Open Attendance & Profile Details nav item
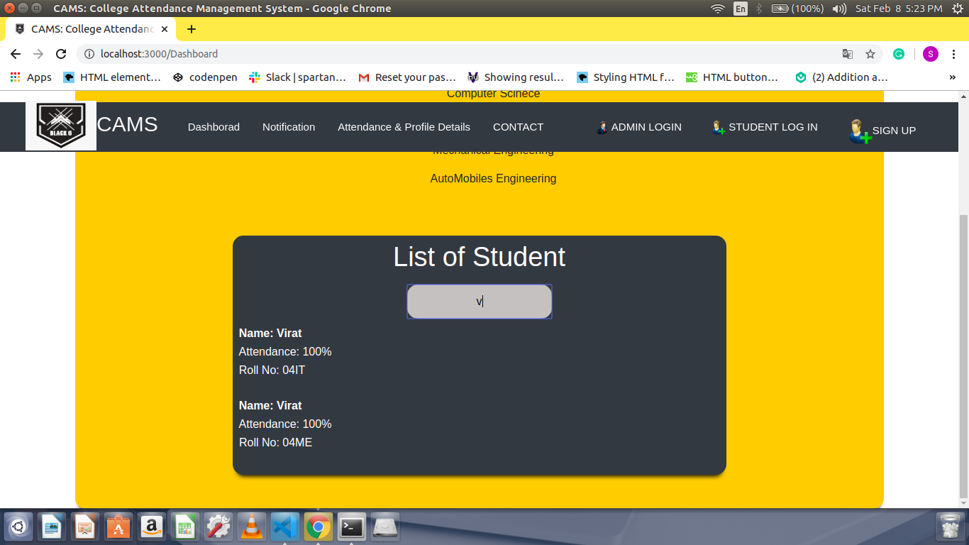 (404, 127)
